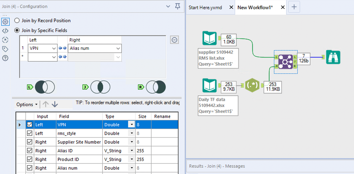Select the RegEx tool on canvas

(x=252, y=85)
